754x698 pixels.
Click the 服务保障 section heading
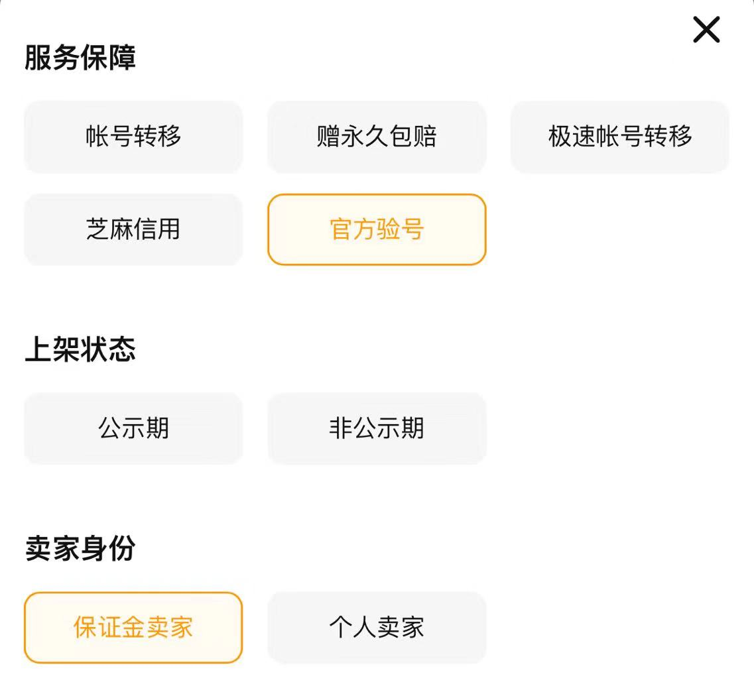click(80, 58)
